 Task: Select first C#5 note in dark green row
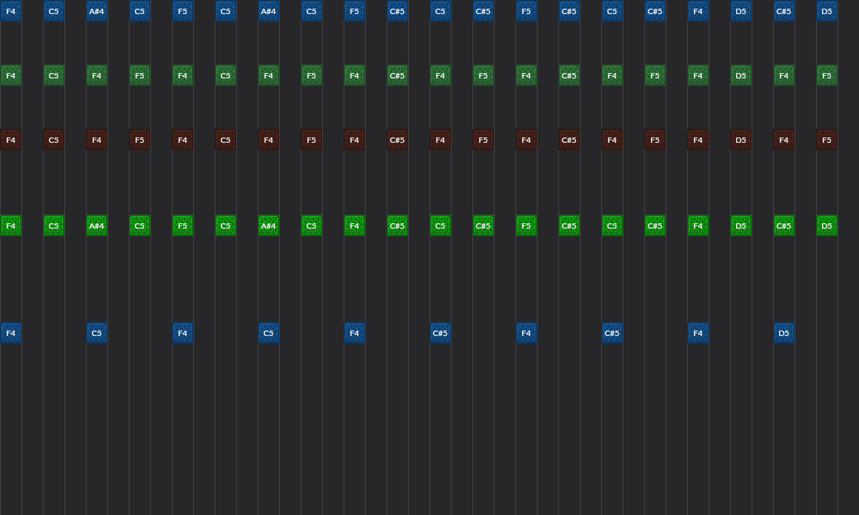tap(397, 76)
